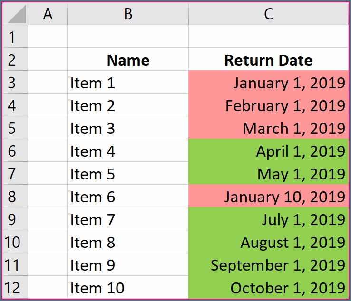The image size is (351, 301).
Task: Select row 12 header
Action: click(12, 288)
